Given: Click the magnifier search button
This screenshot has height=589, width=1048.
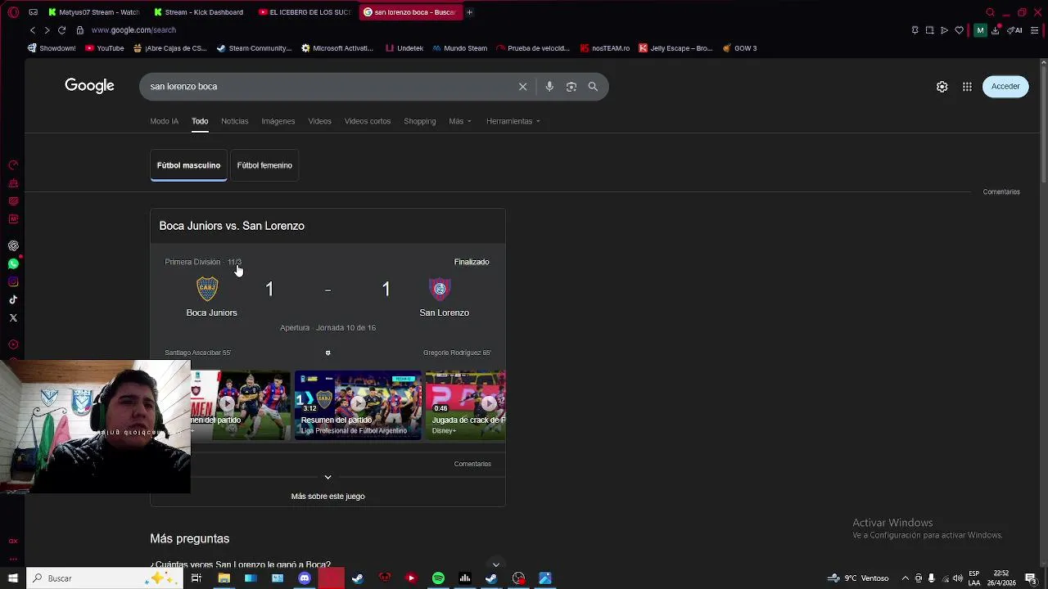Looking at the screenshot, I should (593, 87).
